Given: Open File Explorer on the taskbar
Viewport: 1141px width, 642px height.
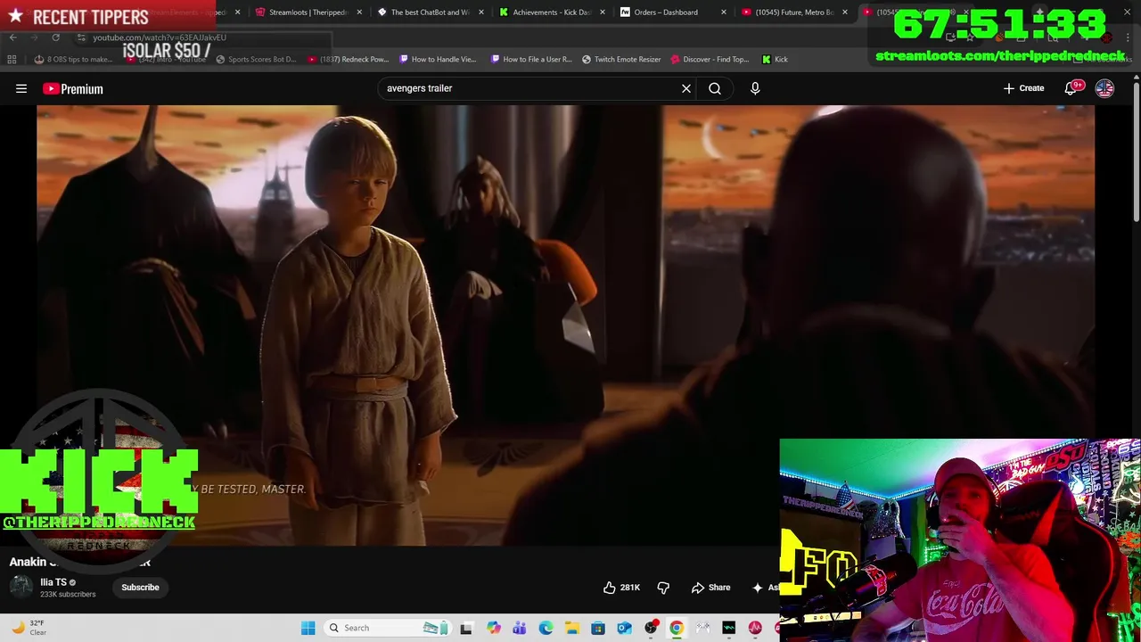Looking at the screenshot, I should (x=571, y=628).
